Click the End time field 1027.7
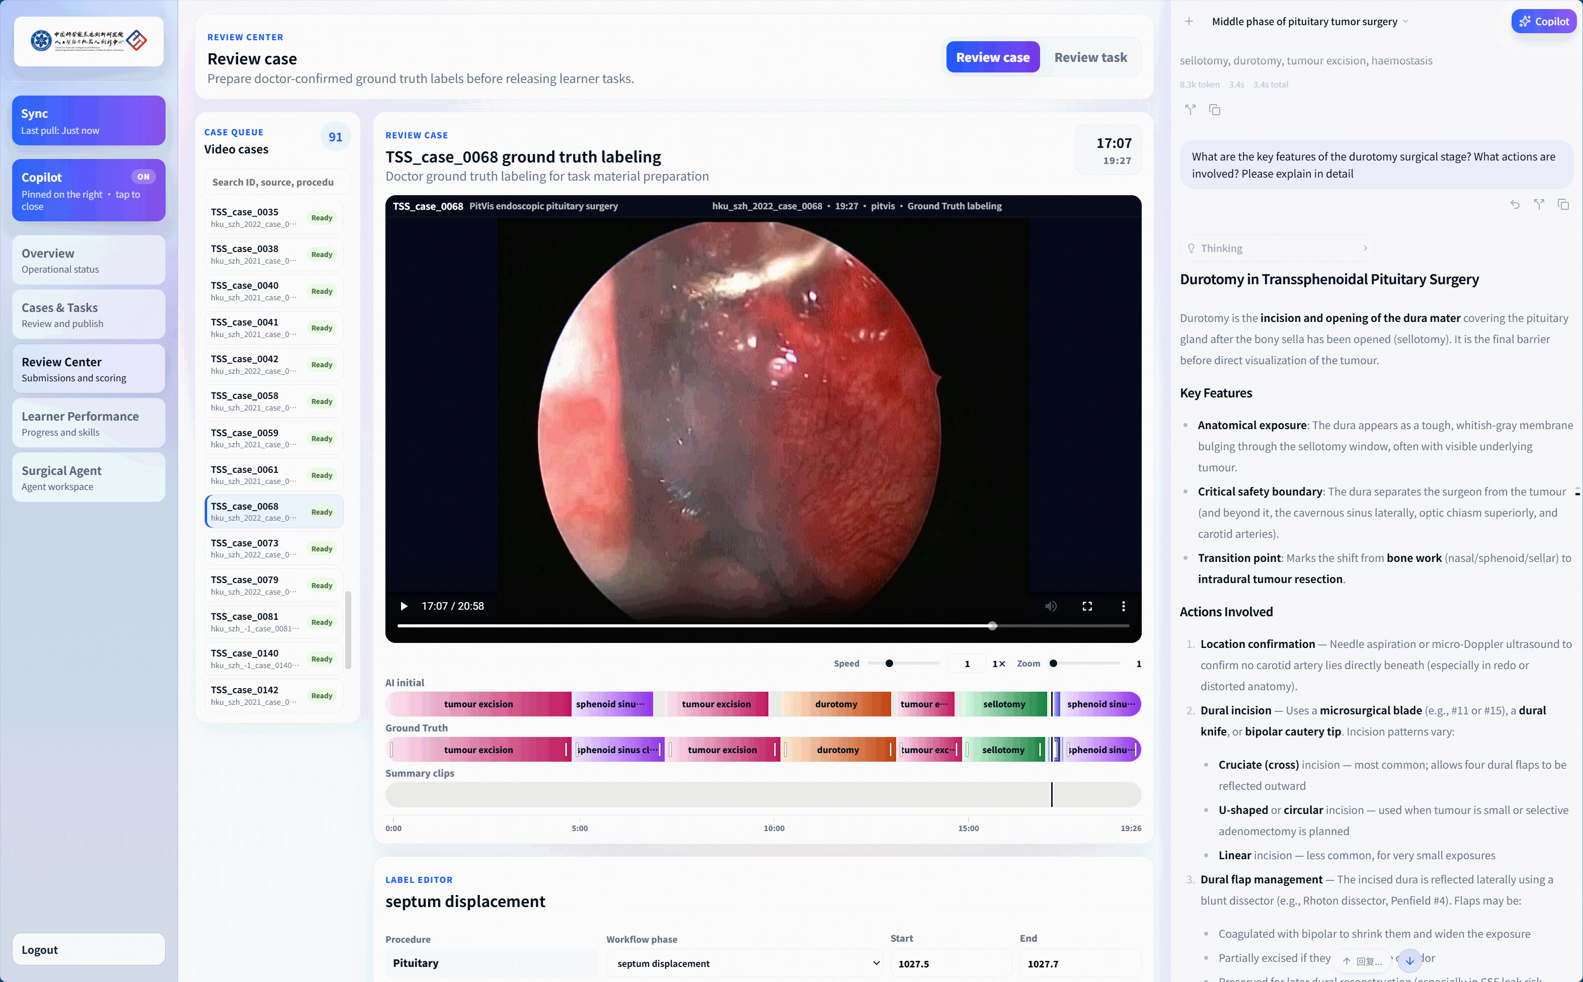The height and width of the screenshot is (982, 1583). tap(1080, 963)
